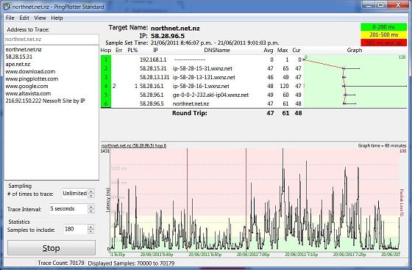412x270 pixels.
Task: Click the green 0-200 ms legend swatch
Action: click(383, 27)
